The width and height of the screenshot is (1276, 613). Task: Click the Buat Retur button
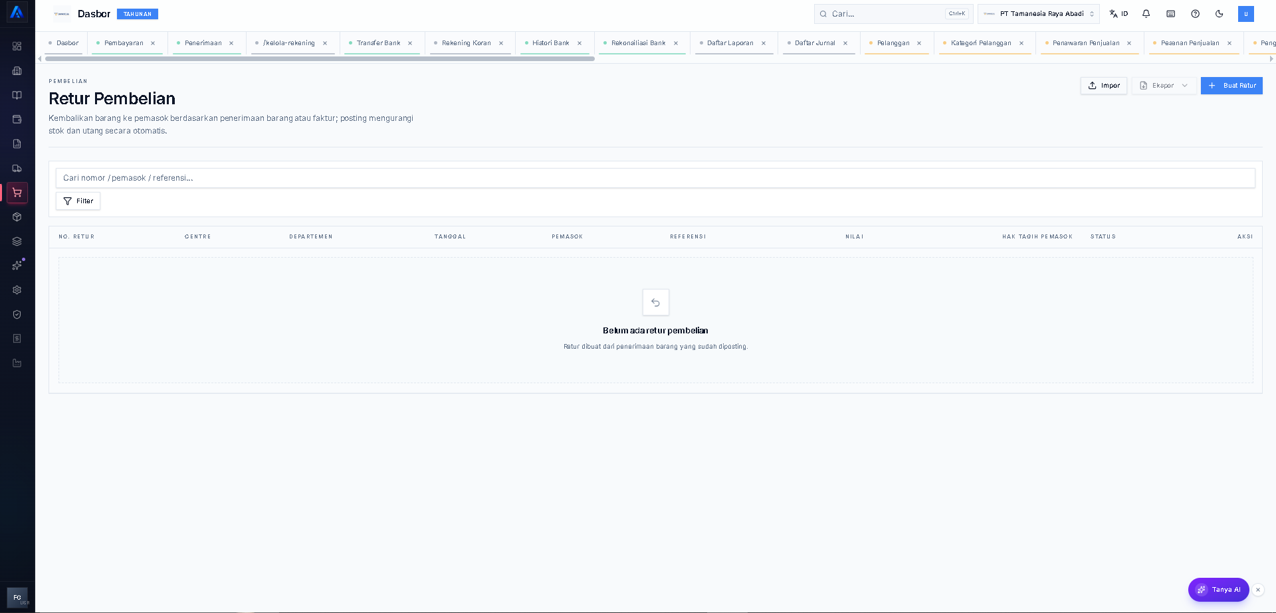click(x=1231, y=86)
